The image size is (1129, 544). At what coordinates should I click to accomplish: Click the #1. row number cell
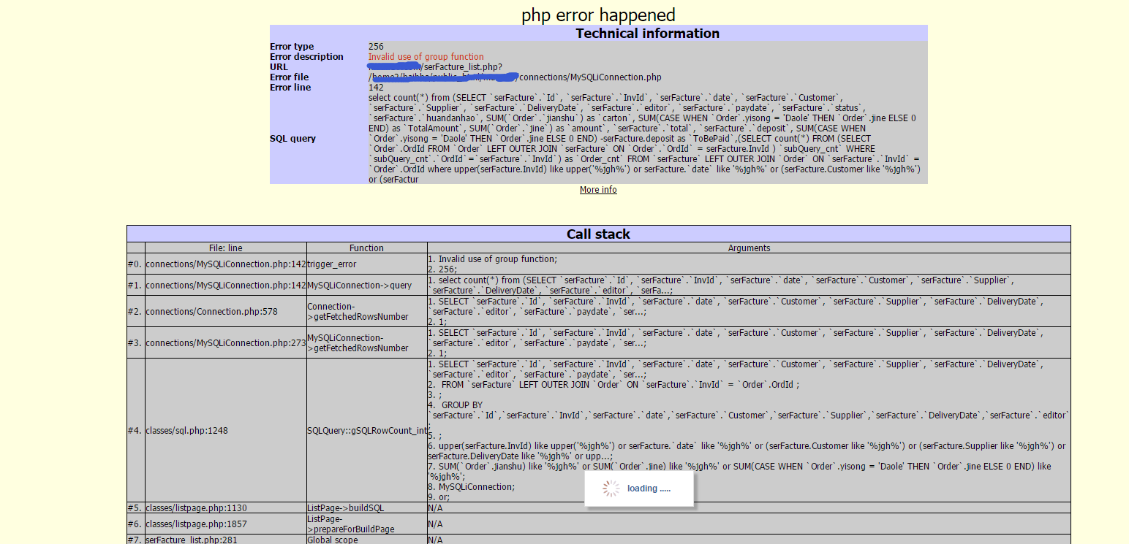[x=135, y=286]
